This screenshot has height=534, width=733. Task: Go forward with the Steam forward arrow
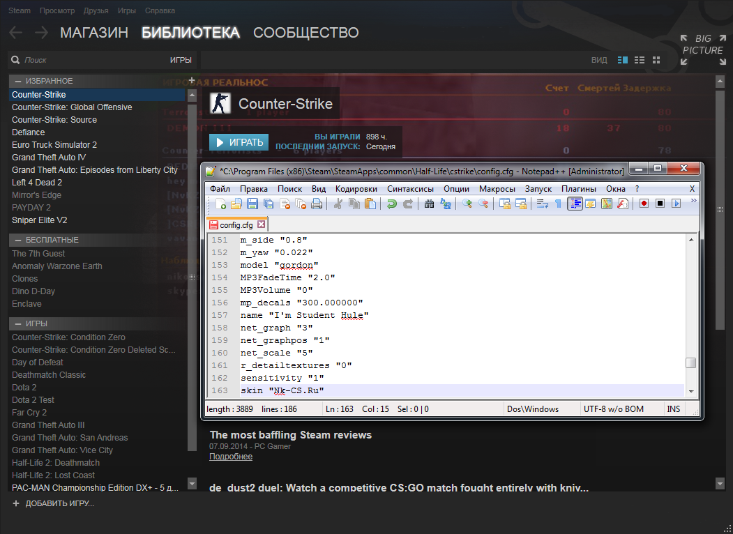[42, 32]
